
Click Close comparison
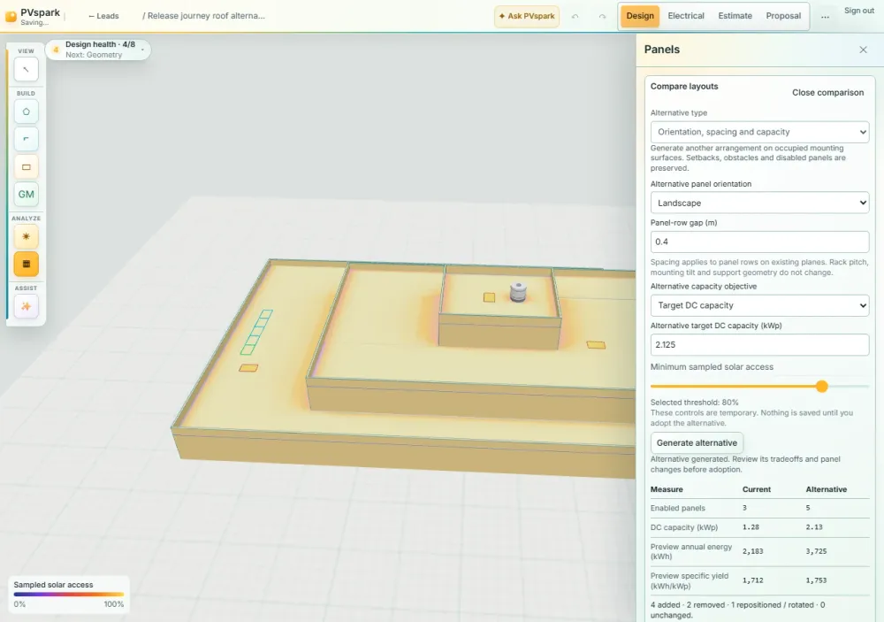pos(827,93)
